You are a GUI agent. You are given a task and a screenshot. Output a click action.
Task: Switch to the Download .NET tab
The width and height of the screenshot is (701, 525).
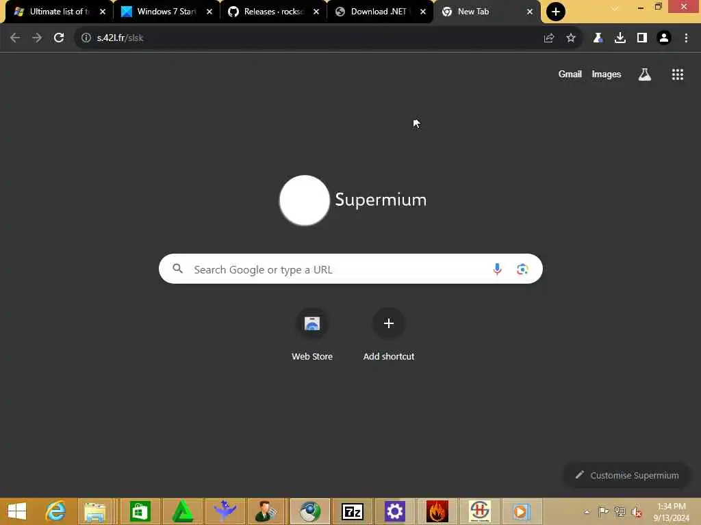(379, 12)
